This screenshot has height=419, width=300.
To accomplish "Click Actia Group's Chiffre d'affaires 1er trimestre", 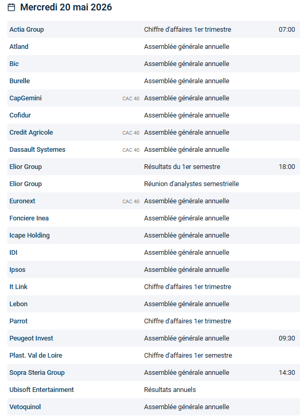I will click(x=188, y=30).
